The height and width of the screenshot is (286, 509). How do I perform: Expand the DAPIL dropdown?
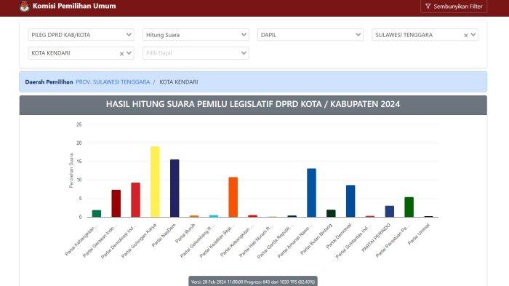click(310, 35)
